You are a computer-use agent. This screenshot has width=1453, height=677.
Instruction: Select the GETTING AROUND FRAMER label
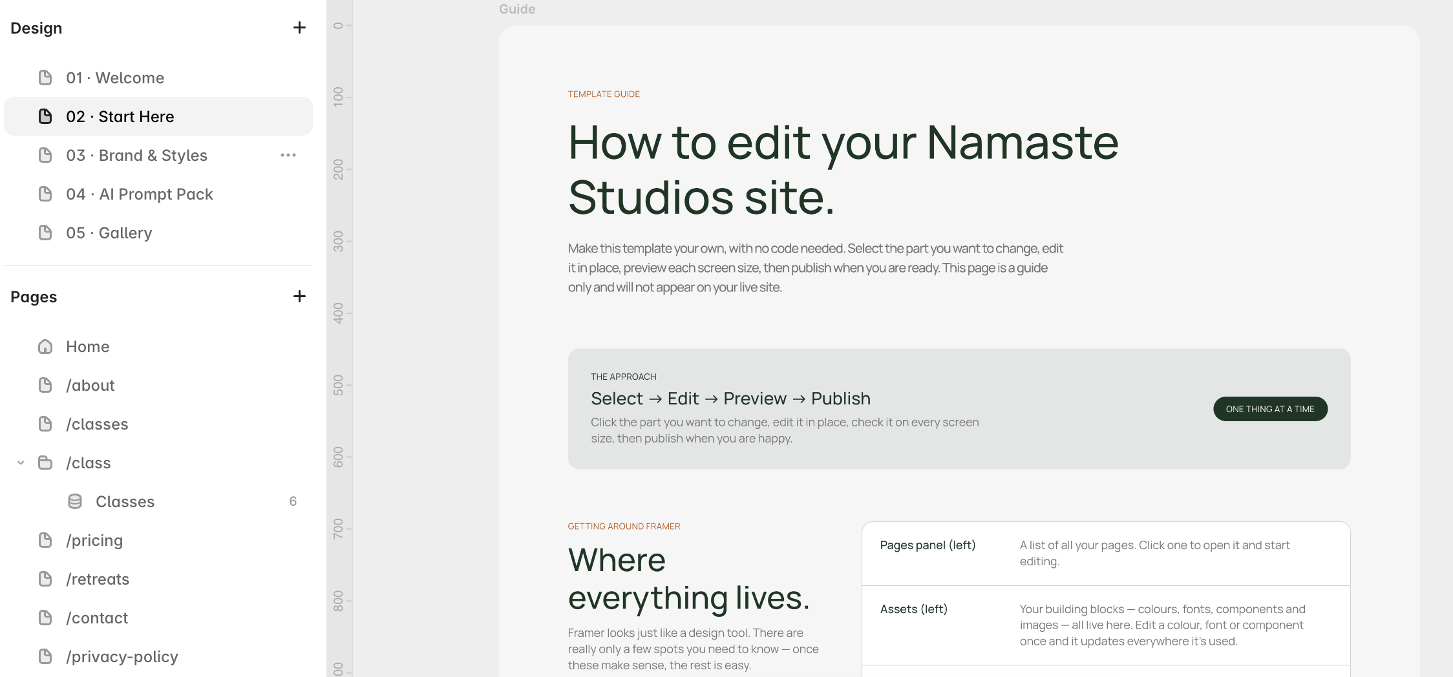pos(624,526)
